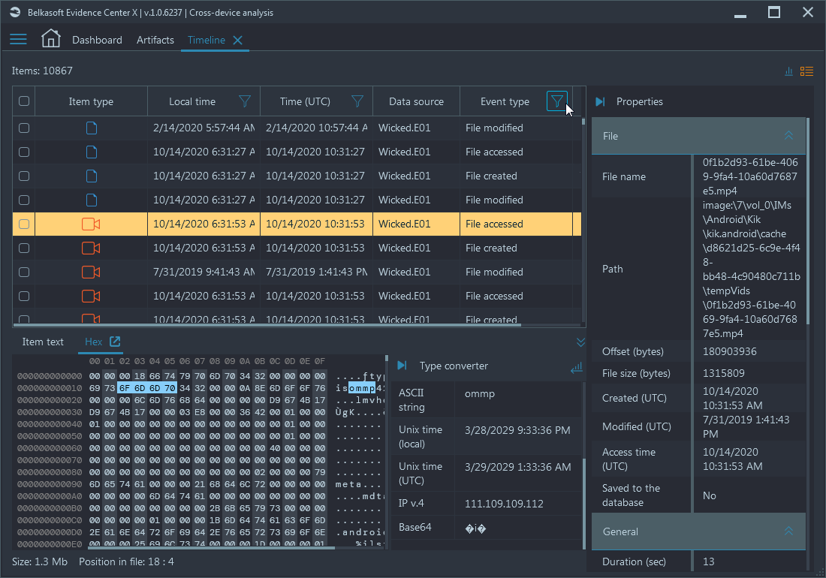The width and height of the screenshot is (826, 578).
Task: Select the highlighted hex bytes 6F 6D 6D 70
Action: [147, 388]
